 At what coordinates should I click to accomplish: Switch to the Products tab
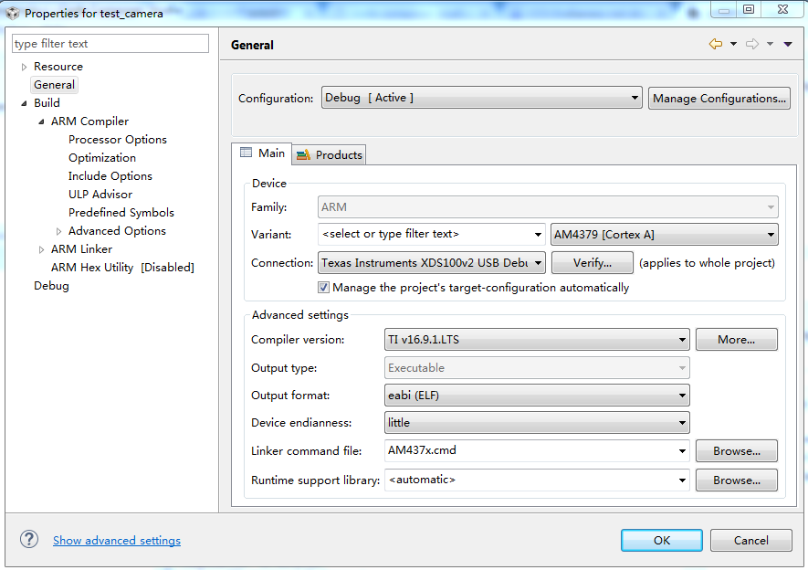click(x=330, y=154)
